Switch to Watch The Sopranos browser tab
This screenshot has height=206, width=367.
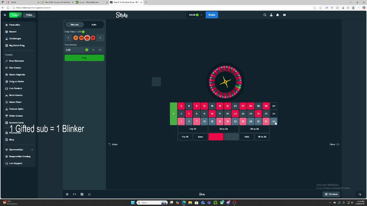[57, 2]
